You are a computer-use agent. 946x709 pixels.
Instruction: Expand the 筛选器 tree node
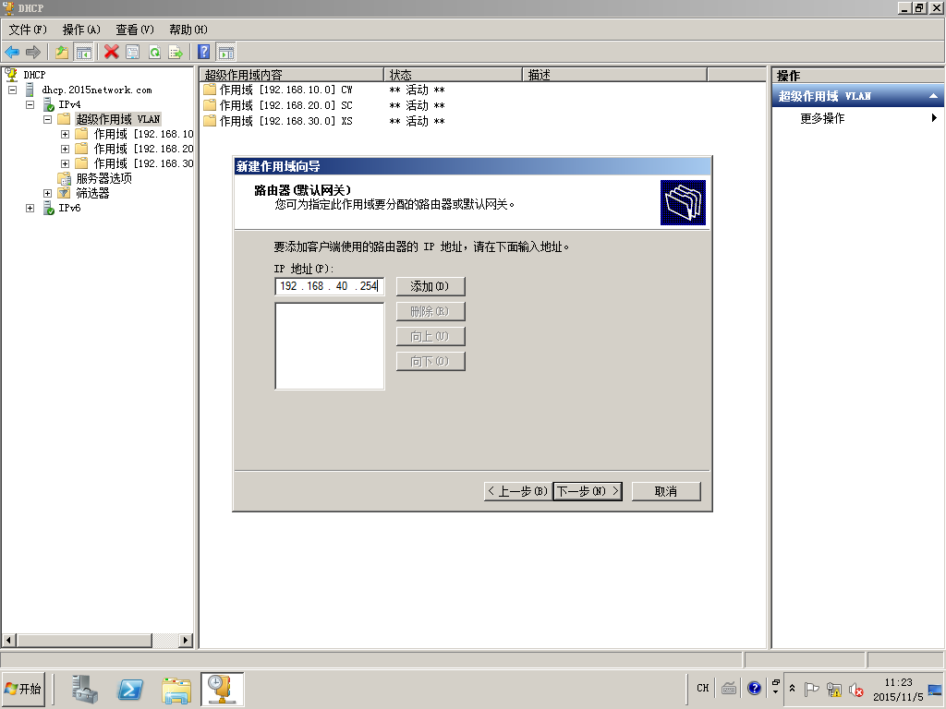pyautogui.click(x=48, y=193)
